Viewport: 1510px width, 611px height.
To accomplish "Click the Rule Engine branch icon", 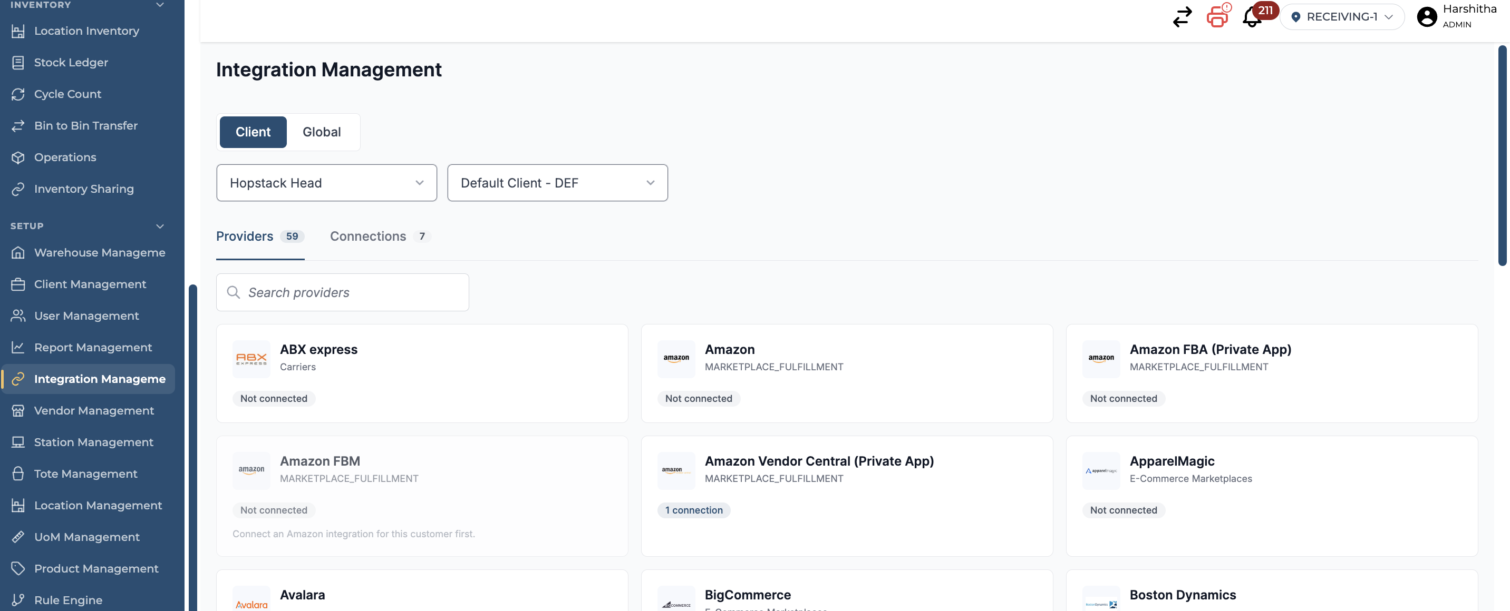I will click(x=18, y=600).
